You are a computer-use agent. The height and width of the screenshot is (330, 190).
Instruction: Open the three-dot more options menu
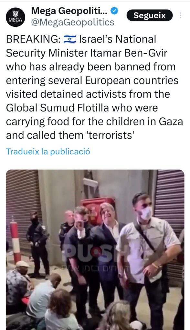point(180,15)
